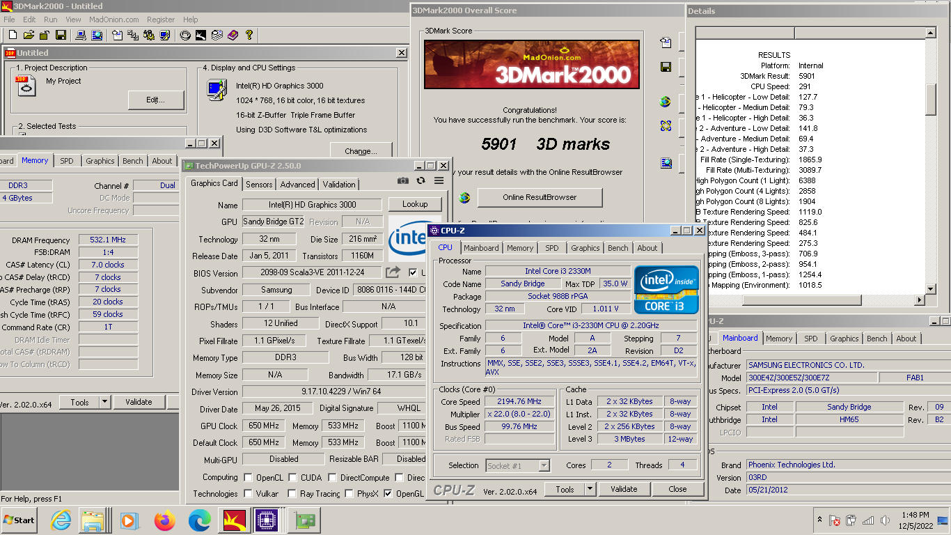The width and height of the screenshot is (951, 535).
Task: Click the yellow question mark help icon
Action: pyautogui.click(x=249, y=35)
